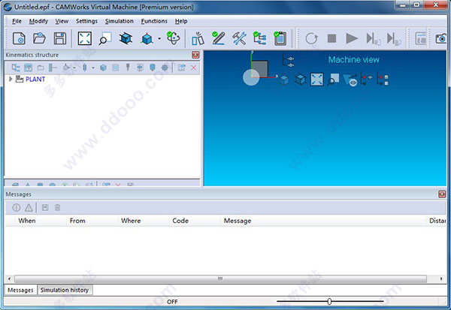Viewport: 451px width, 310px height.
Task: Add a geometry cube in Kinematics toolbar
Action: (103, 68)
